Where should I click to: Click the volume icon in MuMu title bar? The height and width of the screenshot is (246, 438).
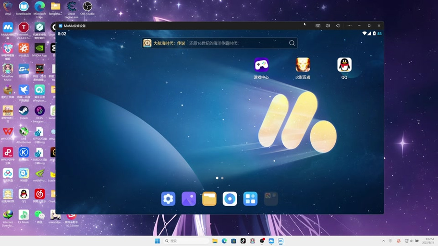328,26
